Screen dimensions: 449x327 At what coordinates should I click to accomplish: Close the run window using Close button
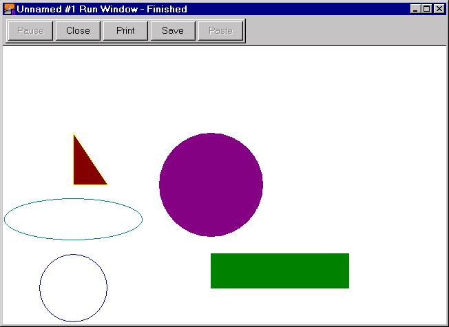78,31
